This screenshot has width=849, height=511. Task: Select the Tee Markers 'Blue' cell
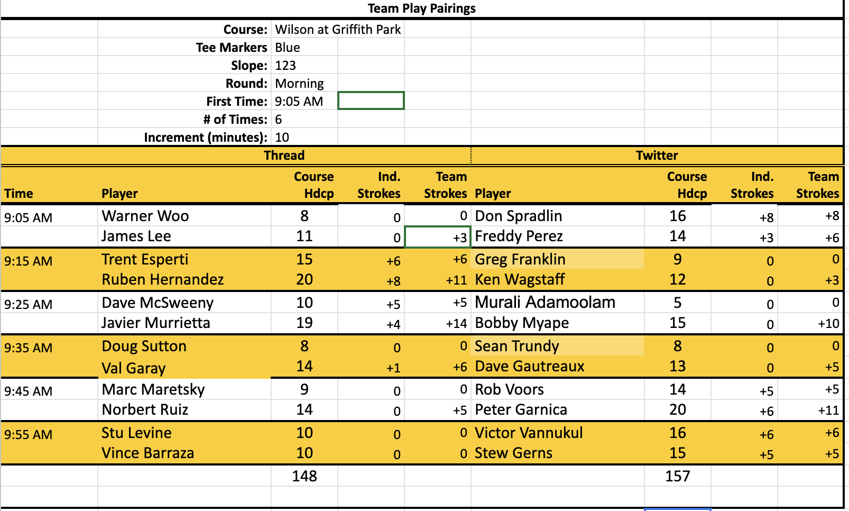[304, 48]
